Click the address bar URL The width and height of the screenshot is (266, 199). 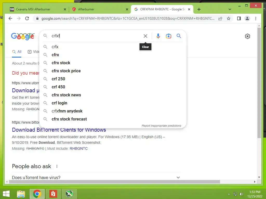click(x=128, y=18)
